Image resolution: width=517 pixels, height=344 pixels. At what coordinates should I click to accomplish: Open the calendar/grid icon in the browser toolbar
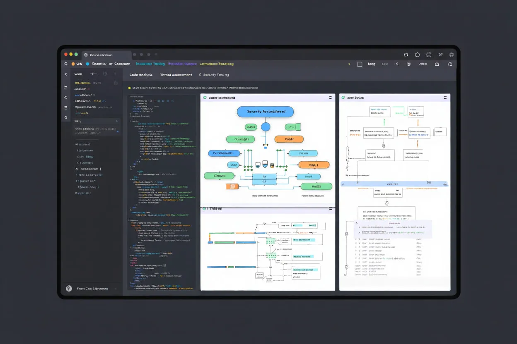pyautogui.click(x=429, y=54)
